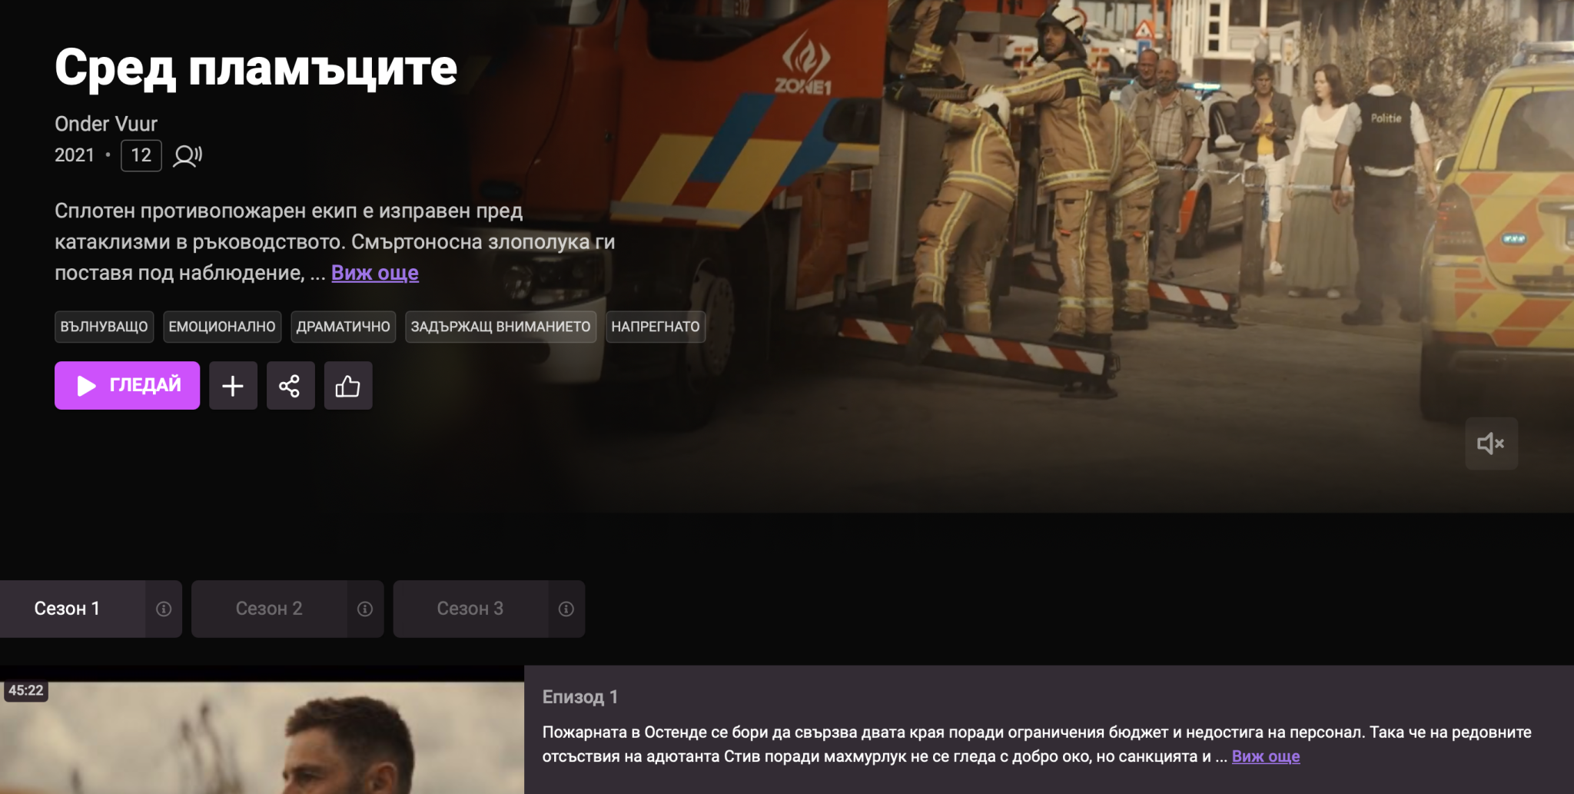Select the Сезон 1 tab
This screenshot has height=794, width=1574.
(72, 609)
